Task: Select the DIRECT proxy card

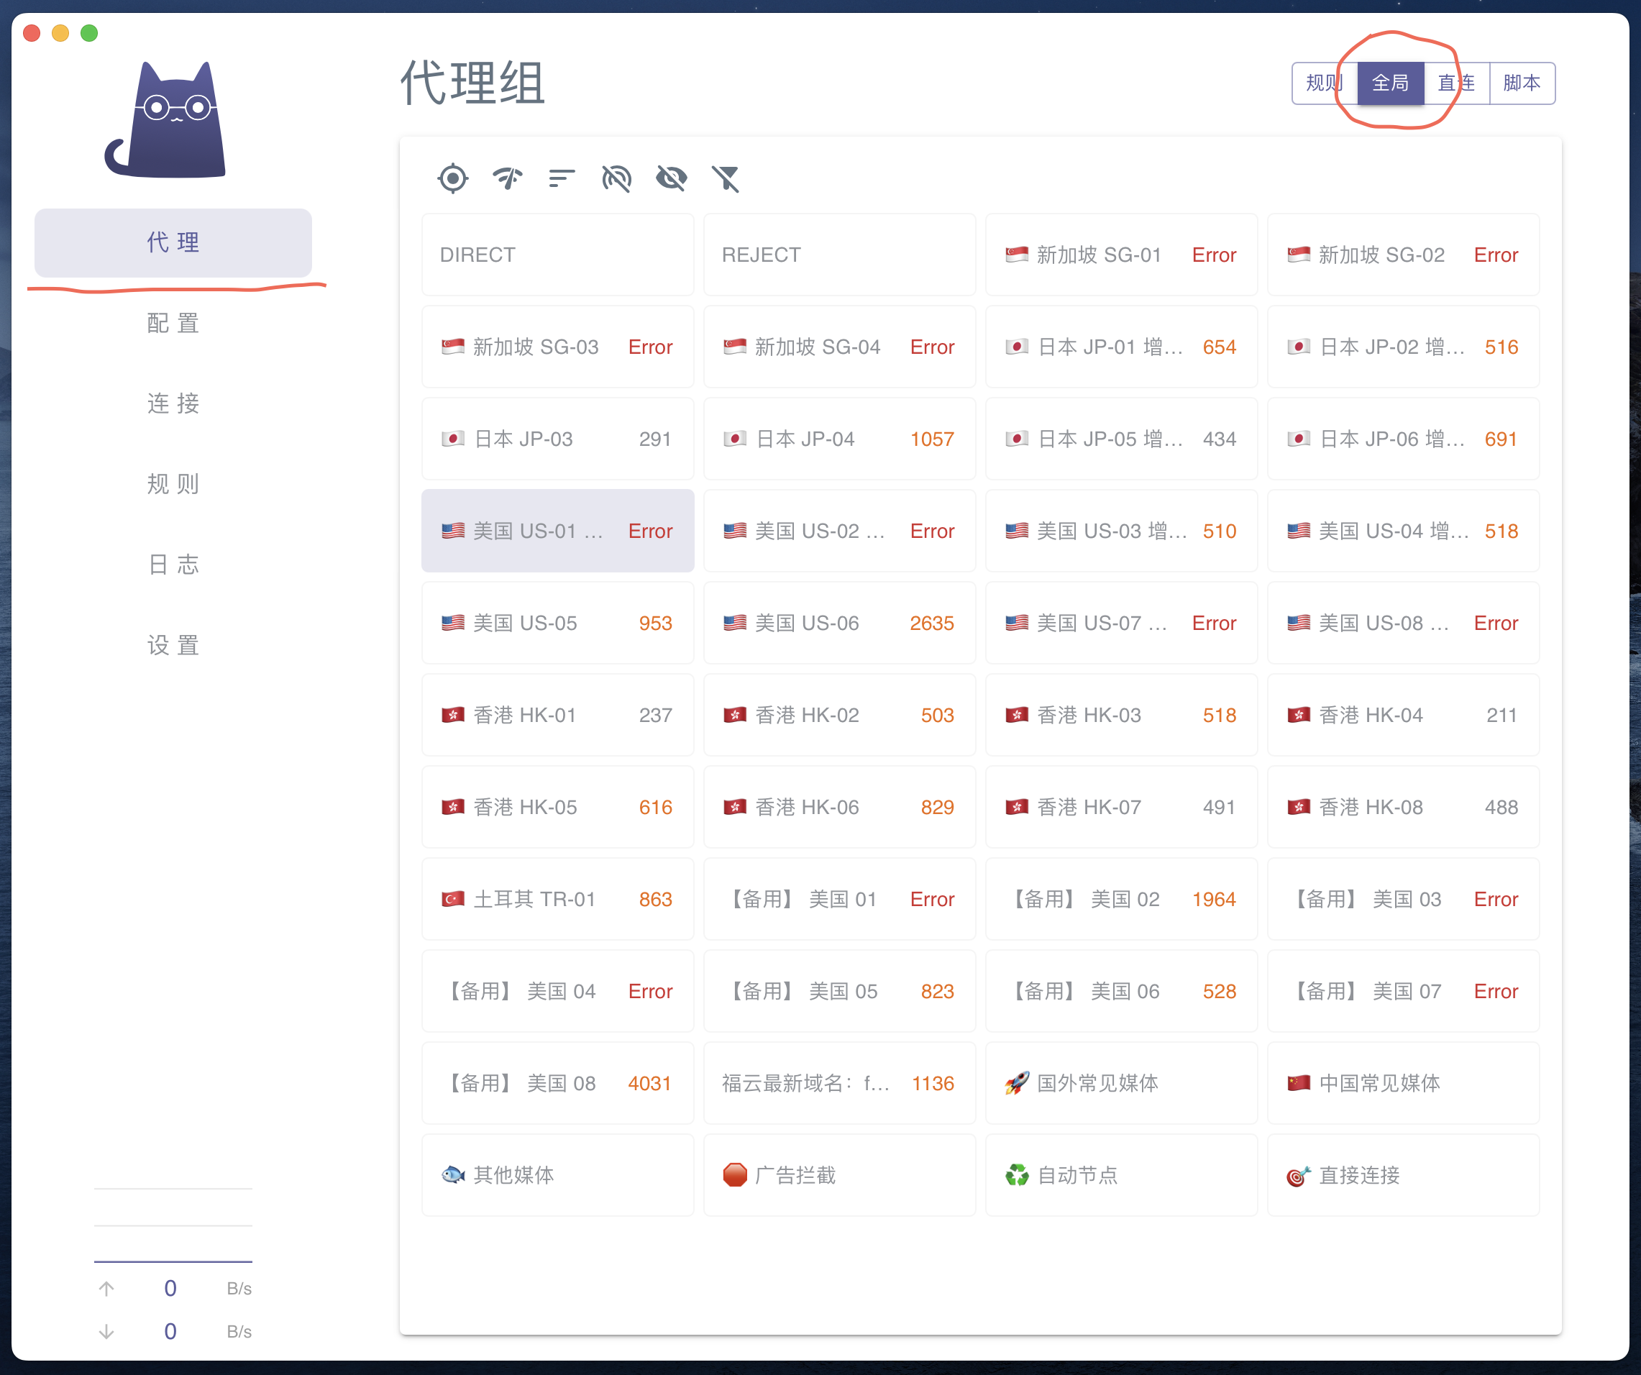Action: coord(557,255)
